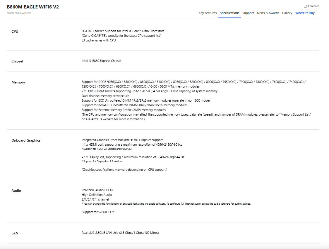
Task: Click the '1 x DisplayPort' resolution line
Action: tap(133, 157)
